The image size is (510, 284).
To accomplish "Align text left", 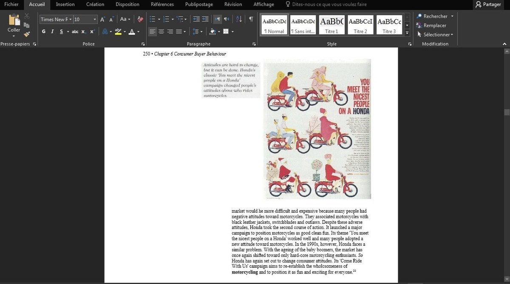I will (153, 31).
